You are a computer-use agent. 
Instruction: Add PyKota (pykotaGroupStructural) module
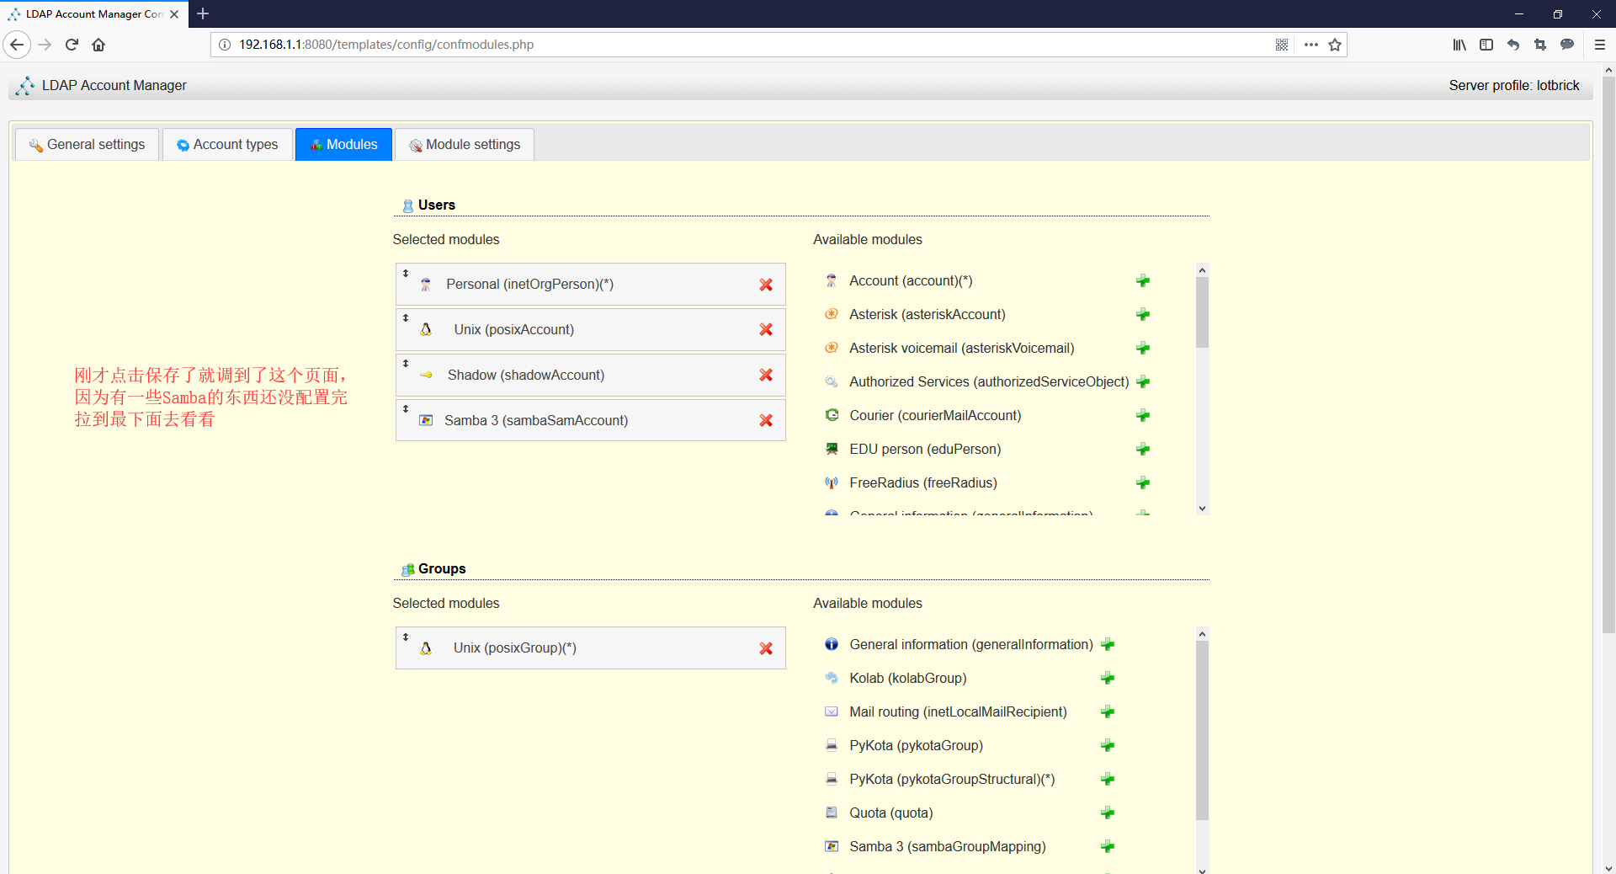click(1108, 779)
